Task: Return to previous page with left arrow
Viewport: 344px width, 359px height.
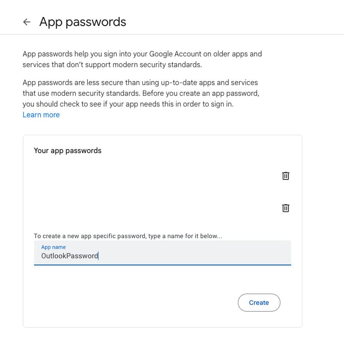Action: (27, 22)
